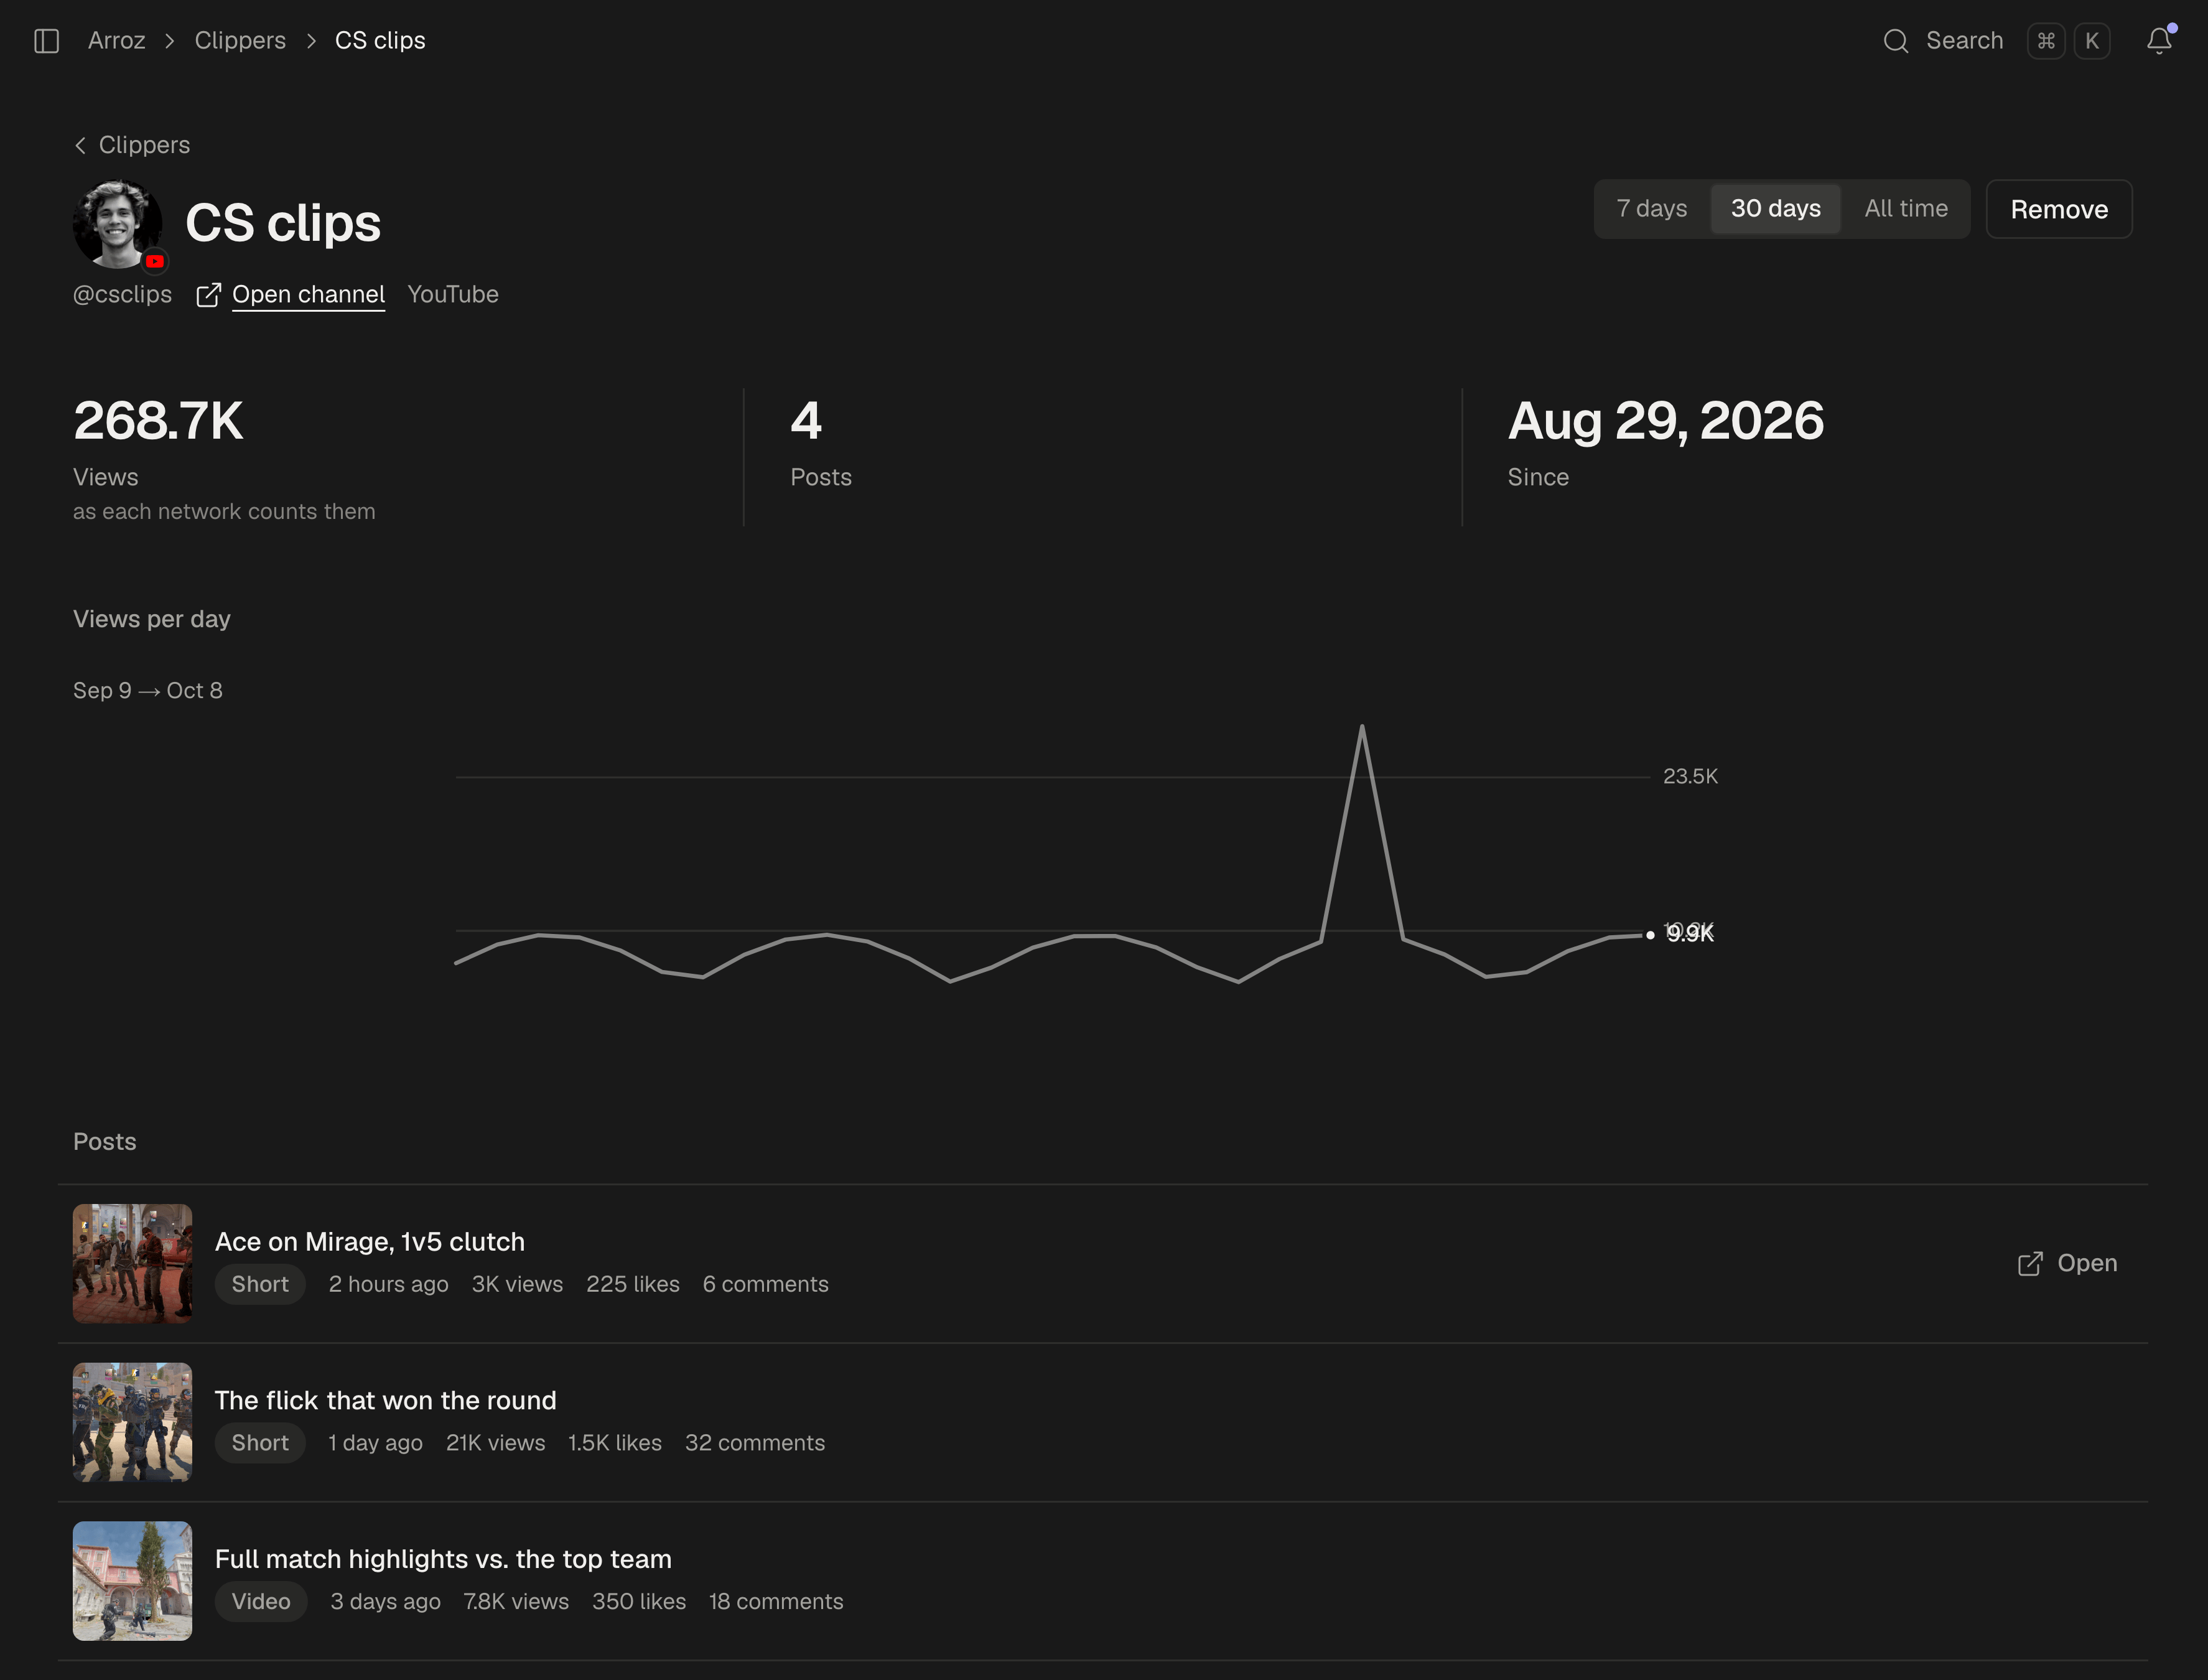
Task: Toggle the sidebar panel icon
Action: (x=46, y=41)
